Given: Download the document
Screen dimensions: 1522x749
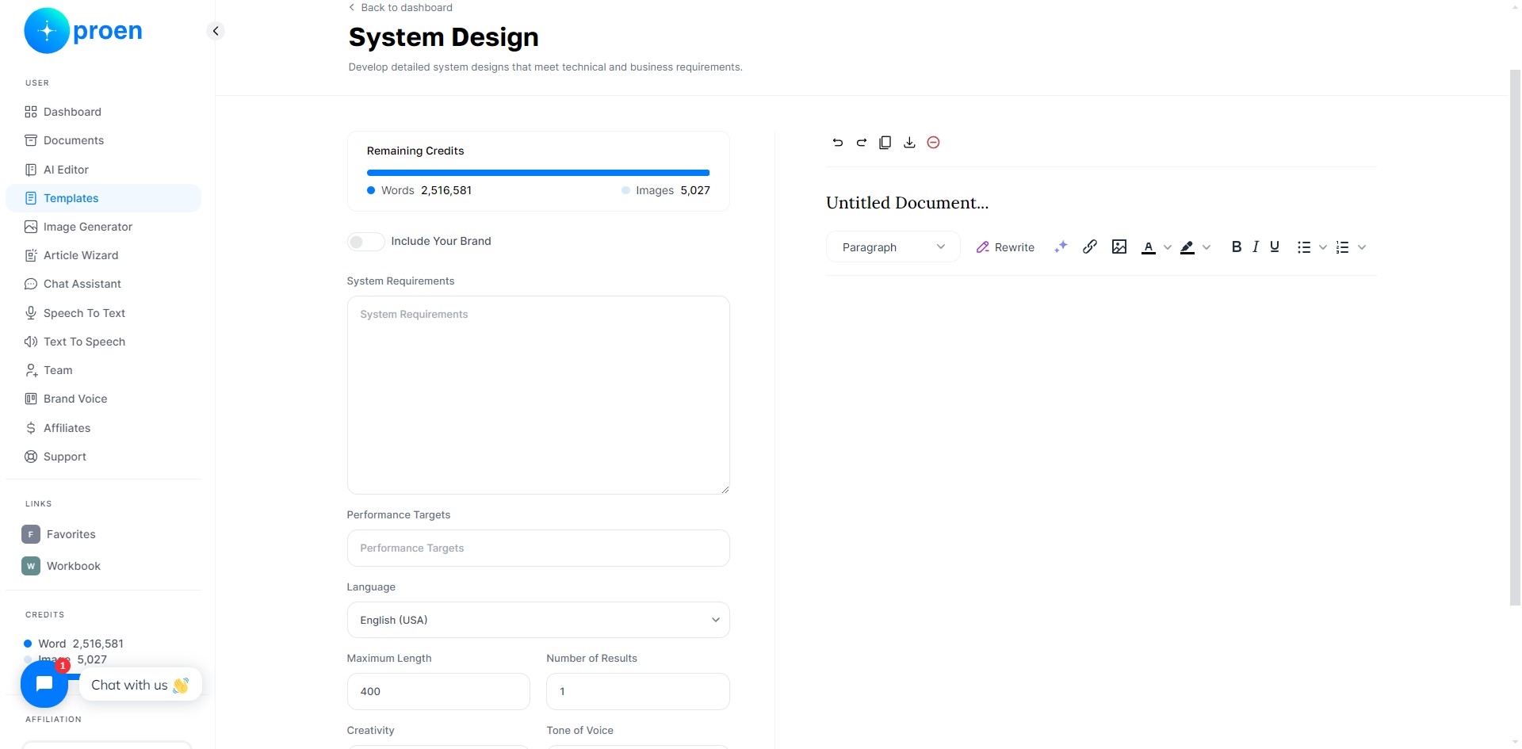Looking at the screenshot, I should [x=909, y=143].
